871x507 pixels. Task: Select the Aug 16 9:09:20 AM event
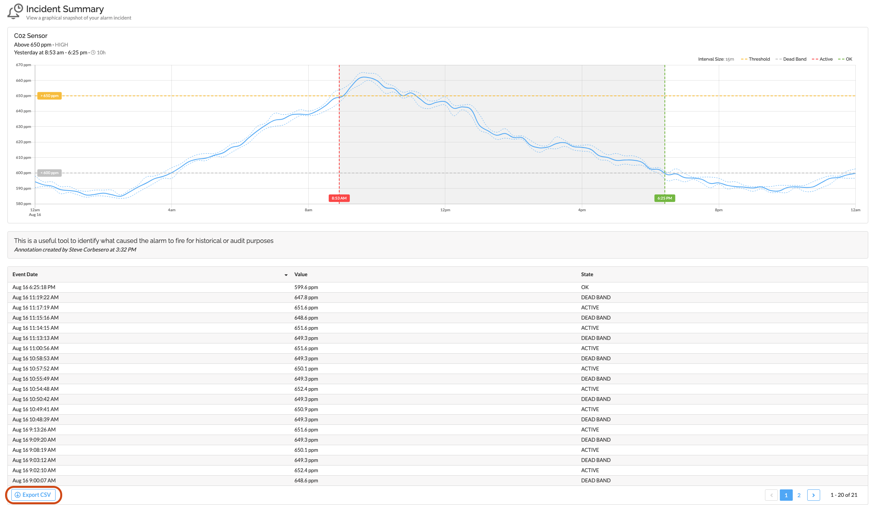(437, 440)
